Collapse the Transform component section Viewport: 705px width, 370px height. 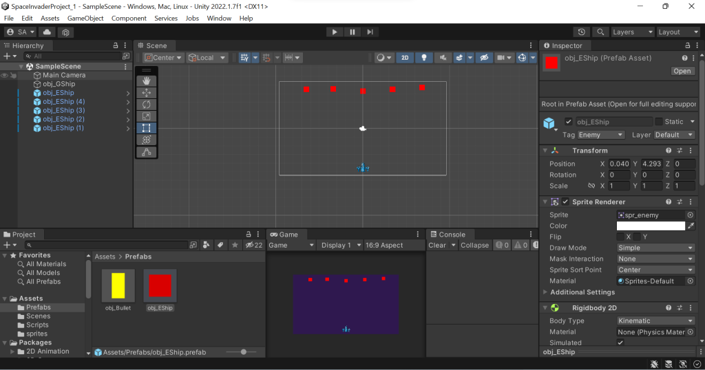[x=545, y=151]
